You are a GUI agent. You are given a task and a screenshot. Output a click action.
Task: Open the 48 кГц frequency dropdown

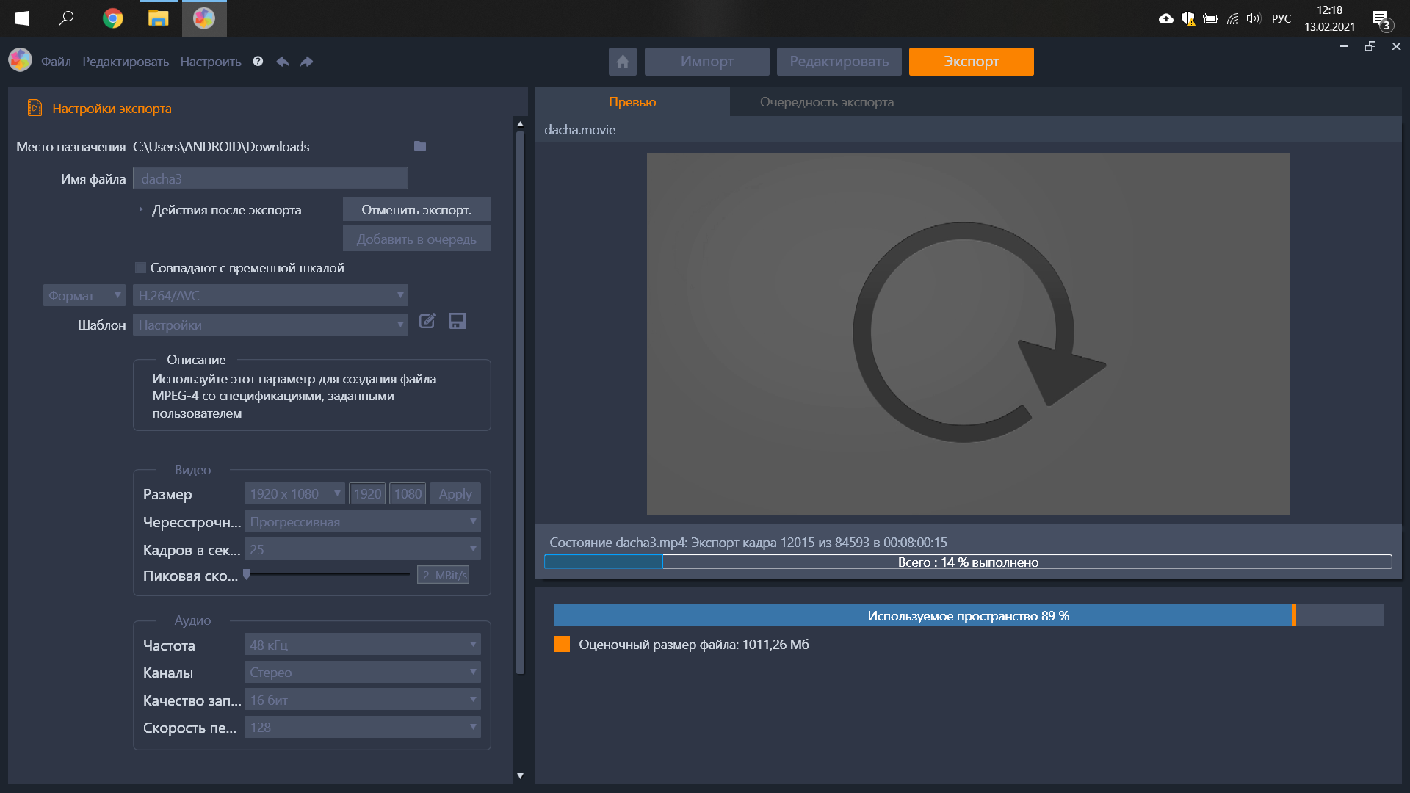tap(363, 645)
